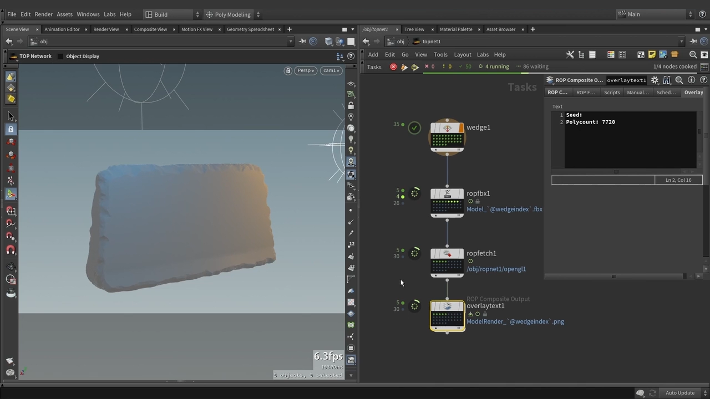Expand the network path dropdown after topnet1

[x=681, y=42]
